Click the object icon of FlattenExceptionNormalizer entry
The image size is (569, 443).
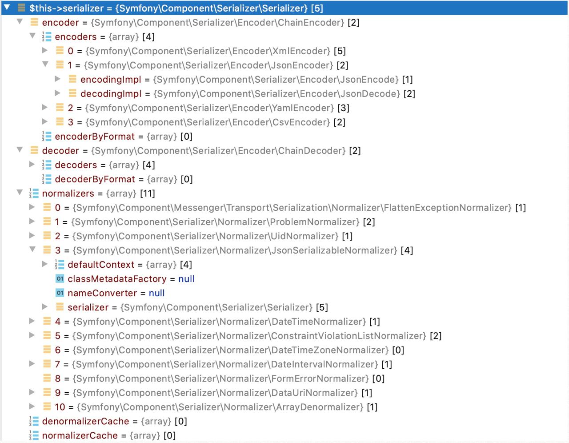pos(47,207)
